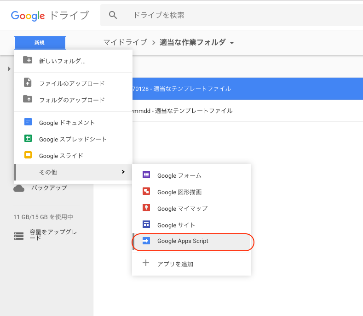This screenshot has width=363, height=316.
Task: Click the purple Google Forms icon
Action: (x=146, y=175)
